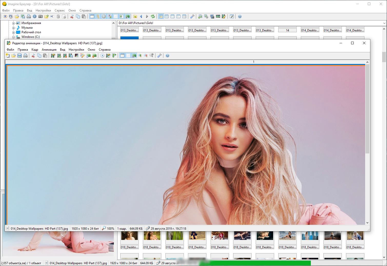Click the zoom out magnifier icon in the editor toolbar
This screenshot has height=266, width=387.
146,56
